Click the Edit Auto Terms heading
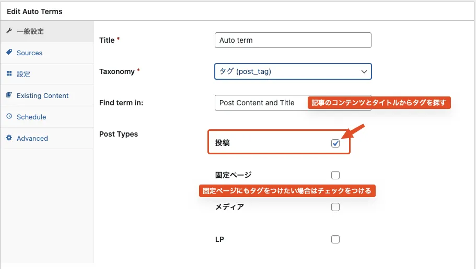This screenshot has height=269, width=476. (34, 11)
